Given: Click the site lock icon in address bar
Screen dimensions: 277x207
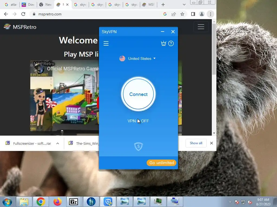Looking at the screenshot, I should (34, 14).
